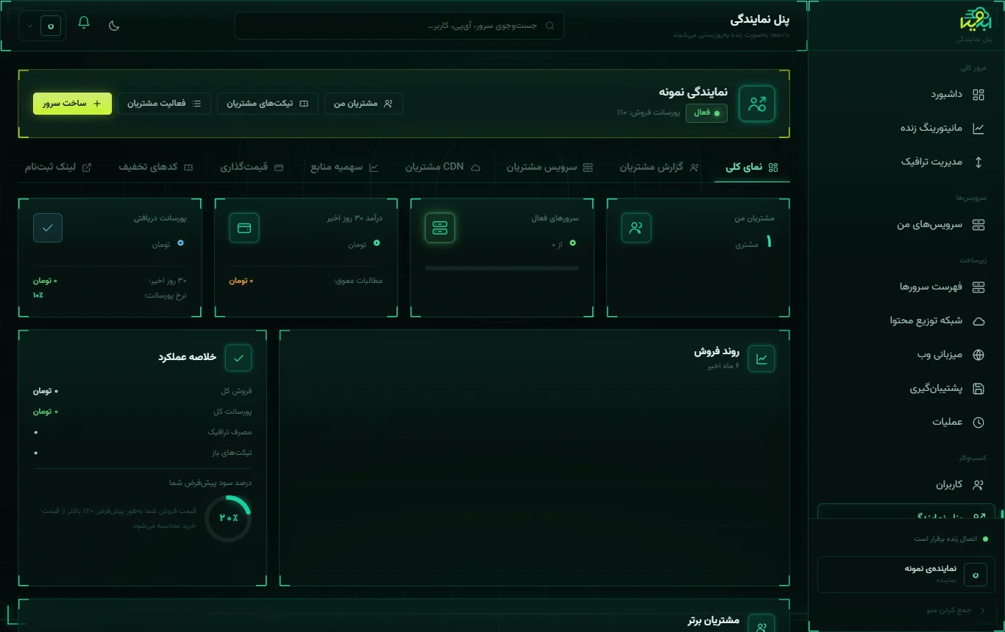Go to «مدیریت ترافیک» traffic management
This screenshot has width=1005, height=632.
(x=906, y=162)
